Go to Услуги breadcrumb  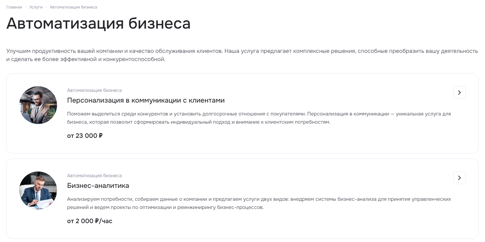pyautogui.click(x=36, y=7)
